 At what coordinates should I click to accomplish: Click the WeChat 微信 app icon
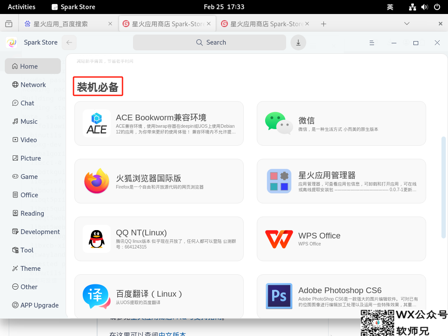279,123
